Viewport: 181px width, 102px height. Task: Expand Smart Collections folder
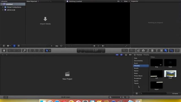point(3,7)
